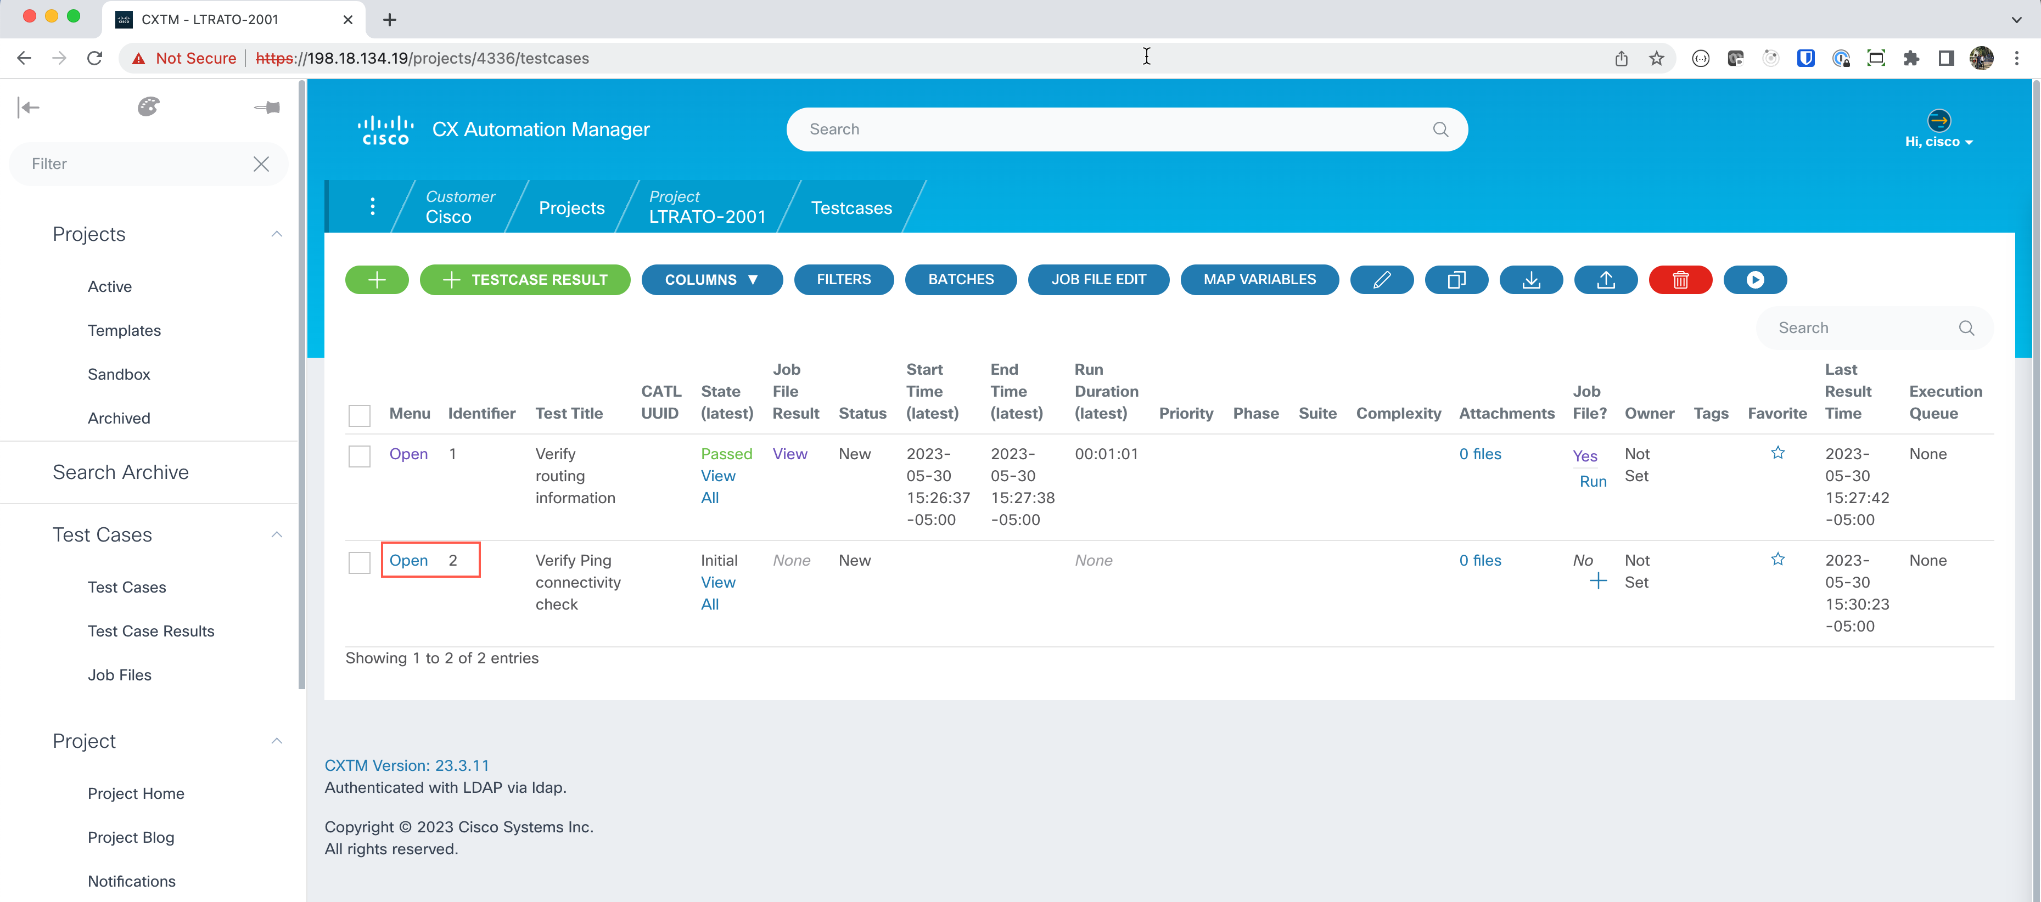Add job file for testcase 2
The image size is (2041, 902).
1598,581
